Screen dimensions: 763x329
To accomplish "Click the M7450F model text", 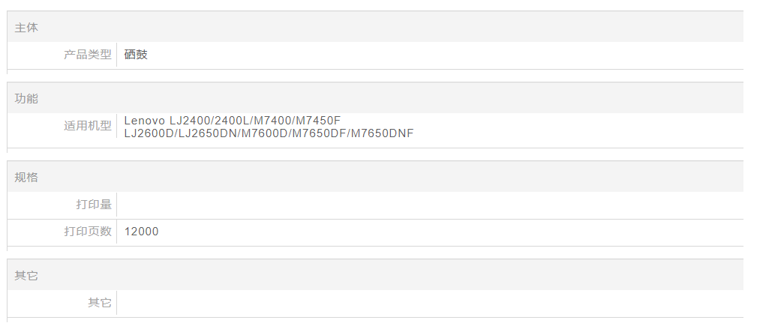I will pyautogui.click(x=318, y=120).
